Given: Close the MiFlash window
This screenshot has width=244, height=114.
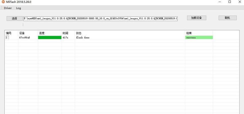Looking at the screenshot, I should pos(240,2).
